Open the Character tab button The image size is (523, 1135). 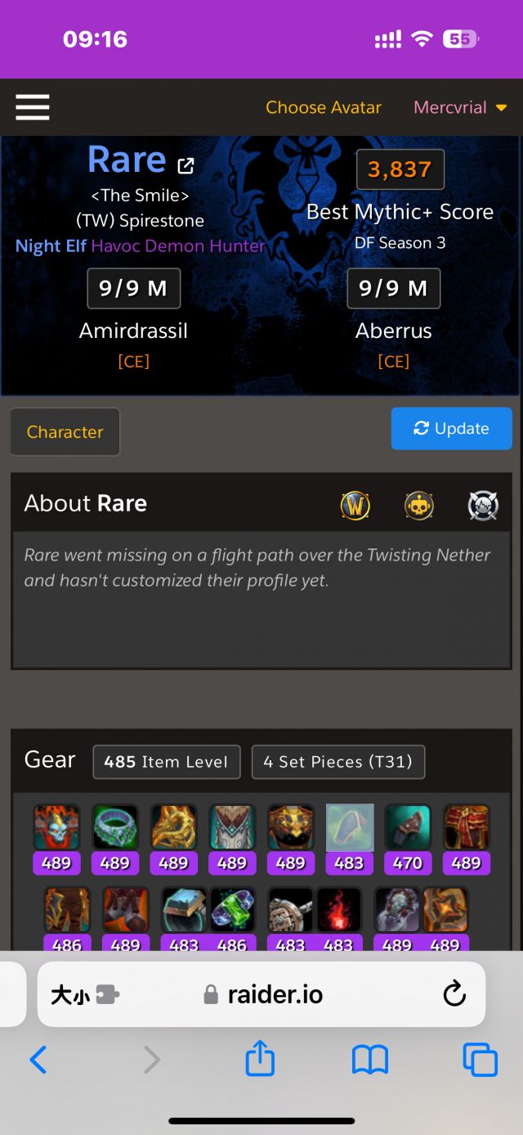click(x=65, y=432)
